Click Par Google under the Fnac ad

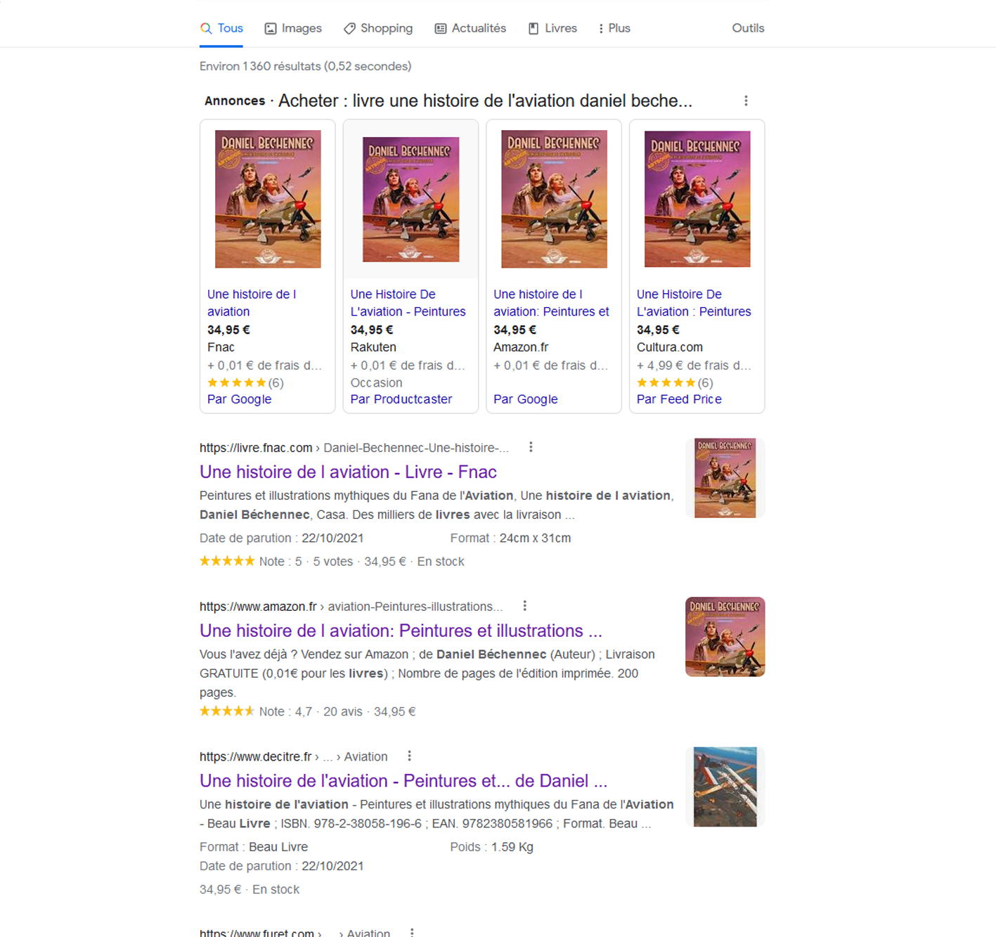[x=239, y=399]
